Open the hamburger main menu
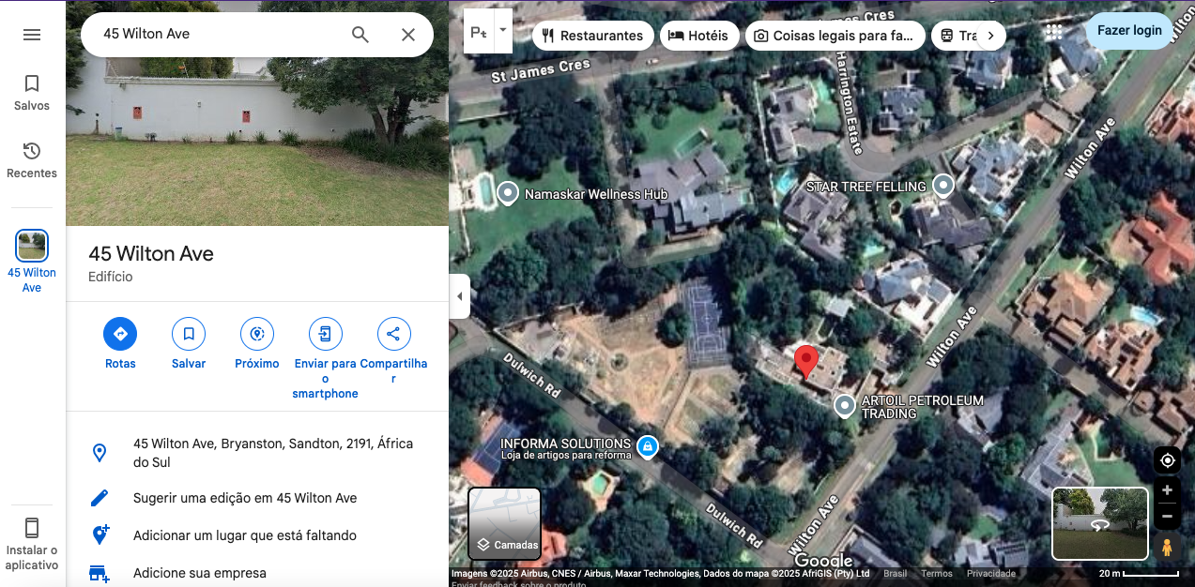Viewport: 1195px width, 587px height. (32, 35)
